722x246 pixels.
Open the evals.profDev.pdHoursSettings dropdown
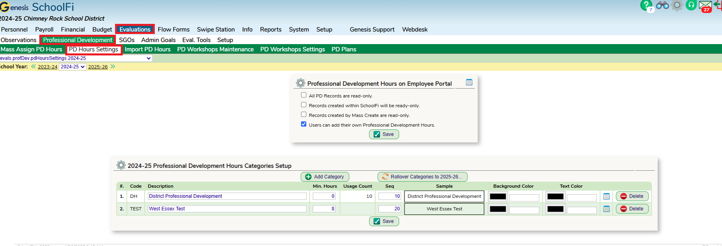point(76,58)
